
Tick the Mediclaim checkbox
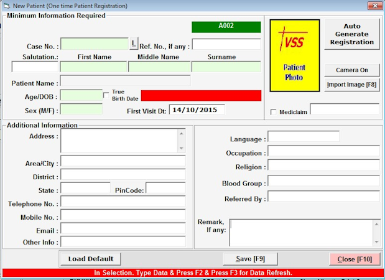tap(273, 112)
